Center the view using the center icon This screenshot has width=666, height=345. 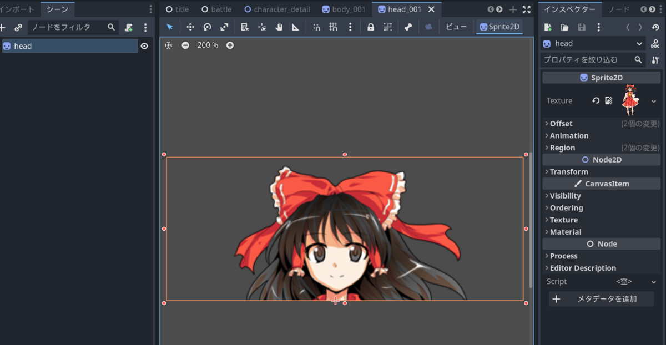[x=168, y=45]
